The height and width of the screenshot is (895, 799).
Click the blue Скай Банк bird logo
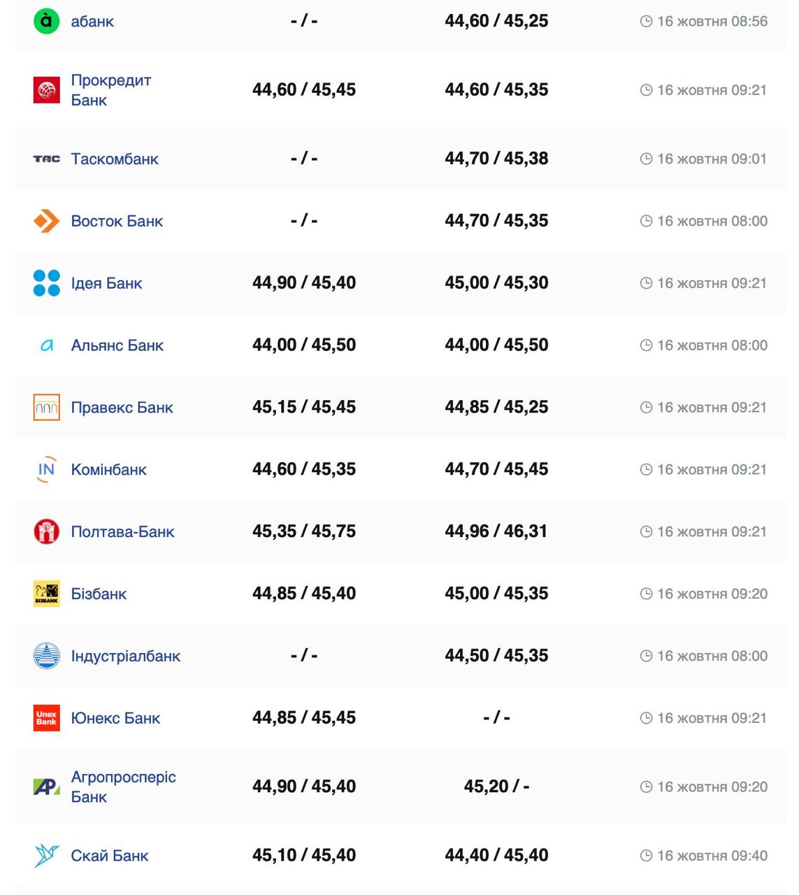pos(46,855)
